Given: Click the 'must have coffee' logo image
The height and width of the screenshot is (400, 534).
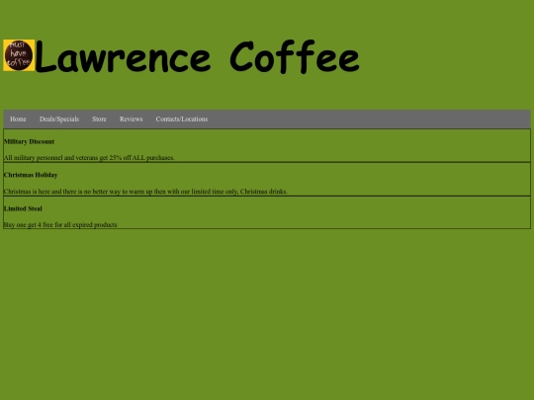Looking at the screenshot, I should (19, 55).
